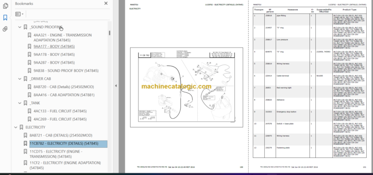Screen dimensions: 373x175
Task: Click the 'Product Type' column header
Action: (x=350, y=10)
